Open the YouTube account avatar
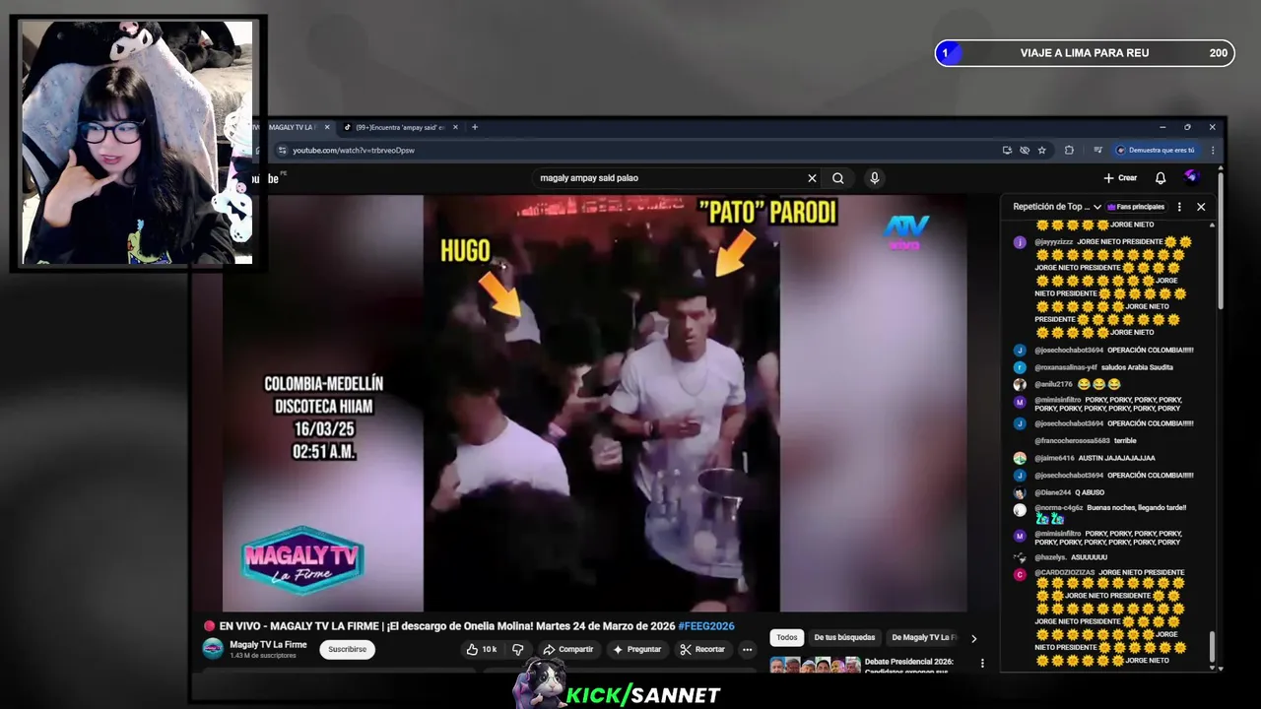The height and width of the screenshot is (709, 1261). [1191, 177]
